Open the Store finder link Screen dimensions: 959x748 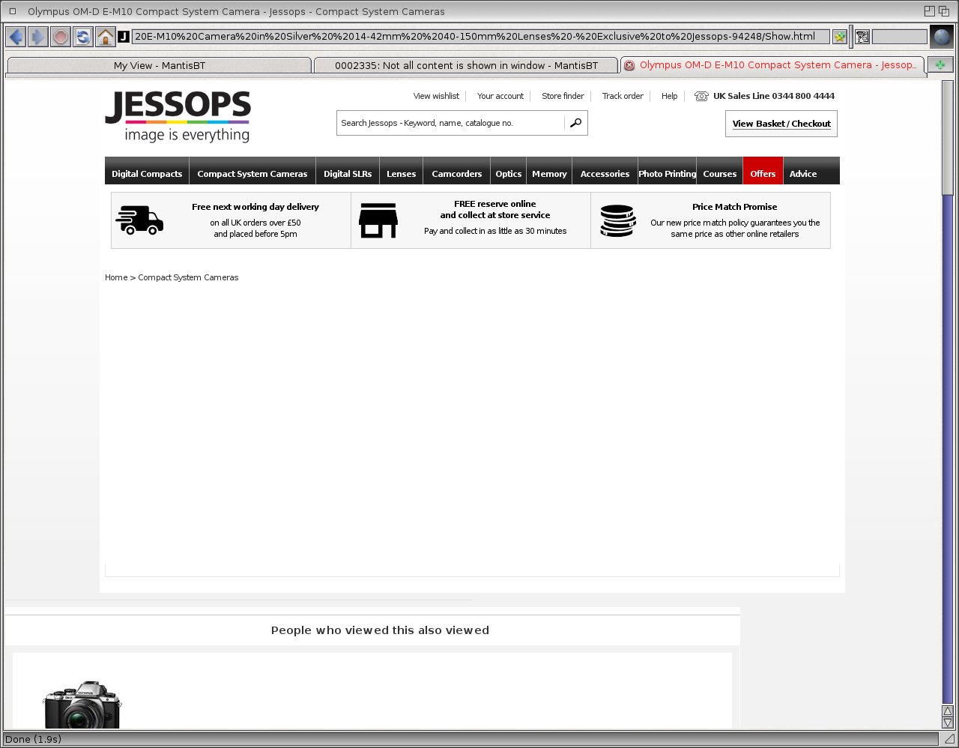(563, 96)
